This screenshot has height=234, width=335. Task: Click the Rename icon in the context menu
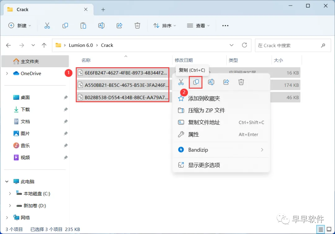[211, 82]
